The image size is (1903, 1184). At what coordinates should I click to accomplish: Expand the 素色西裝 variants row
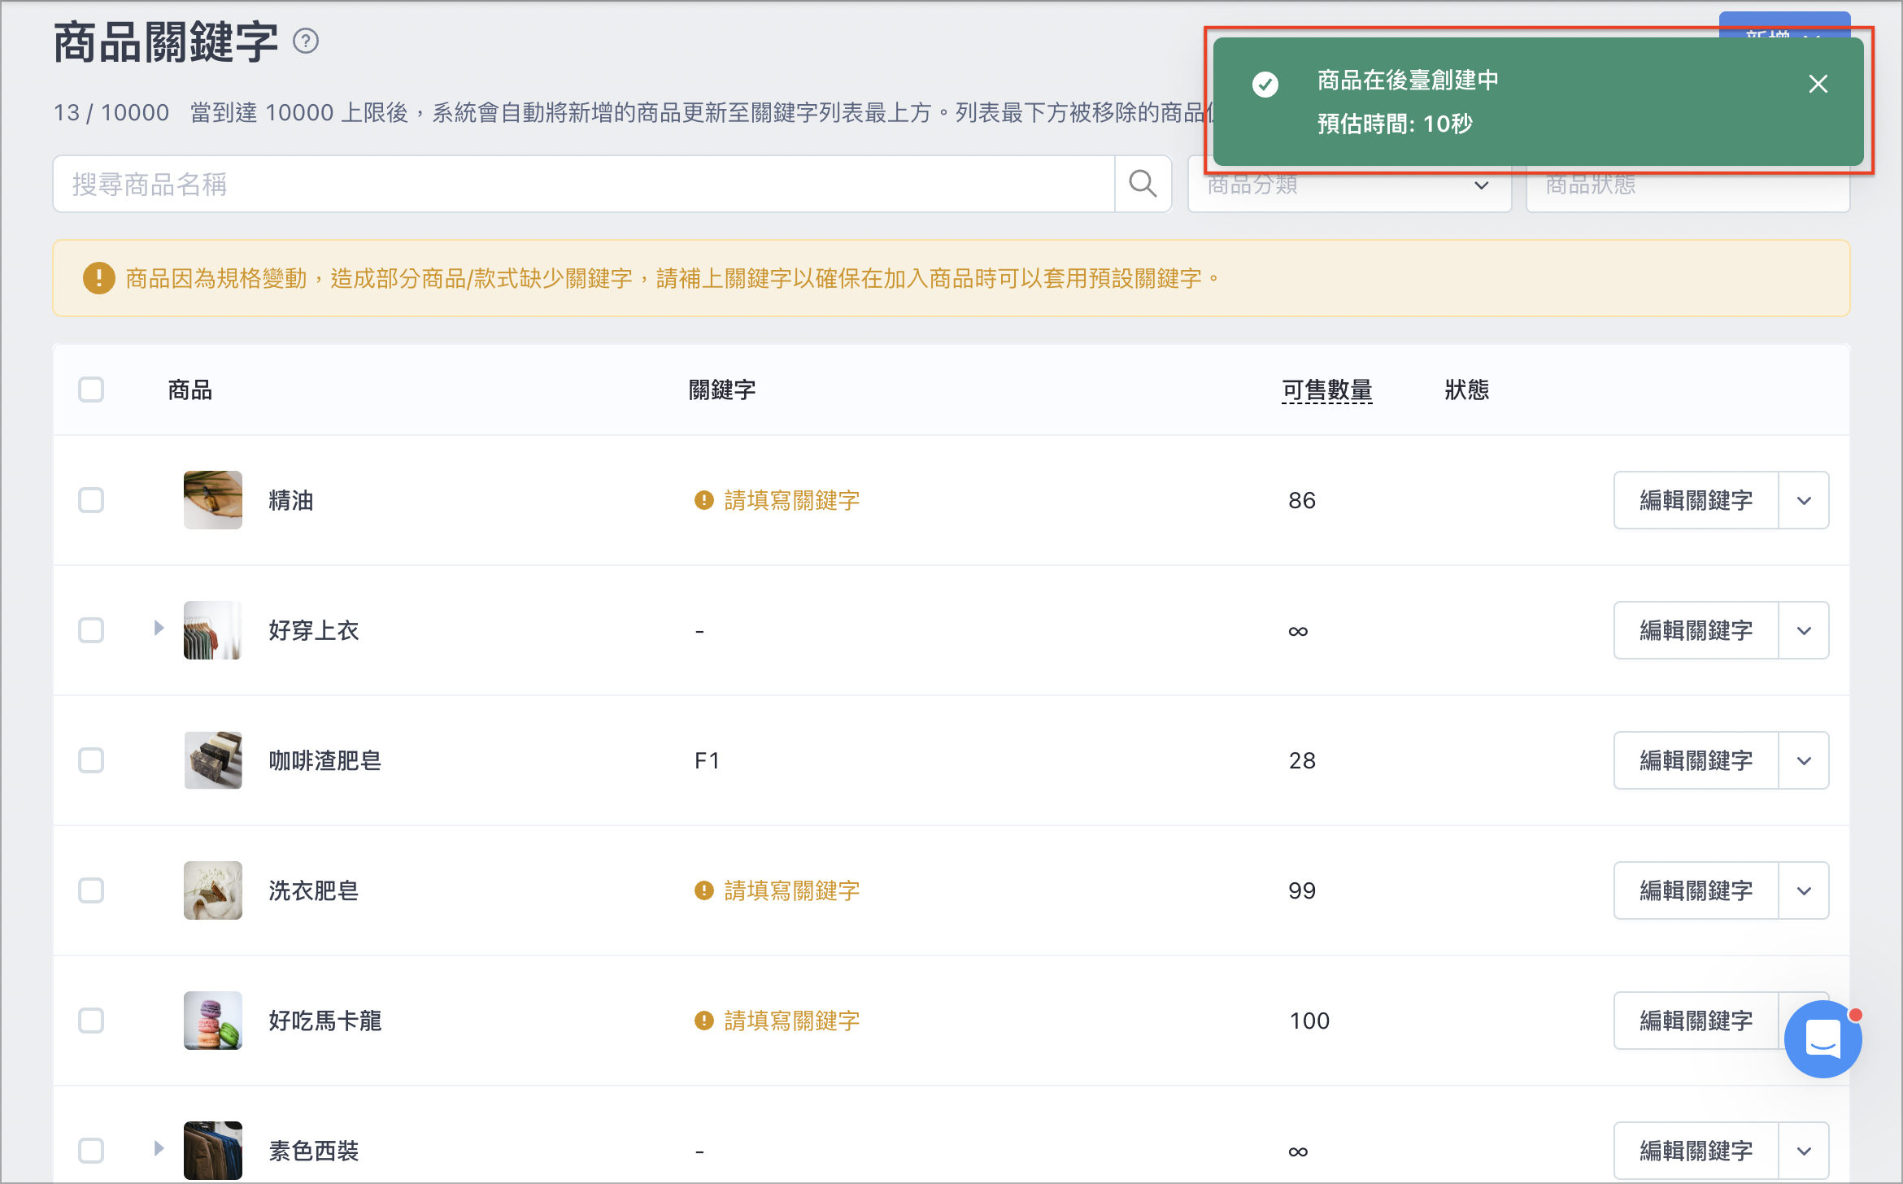[x=159, y=1148]
